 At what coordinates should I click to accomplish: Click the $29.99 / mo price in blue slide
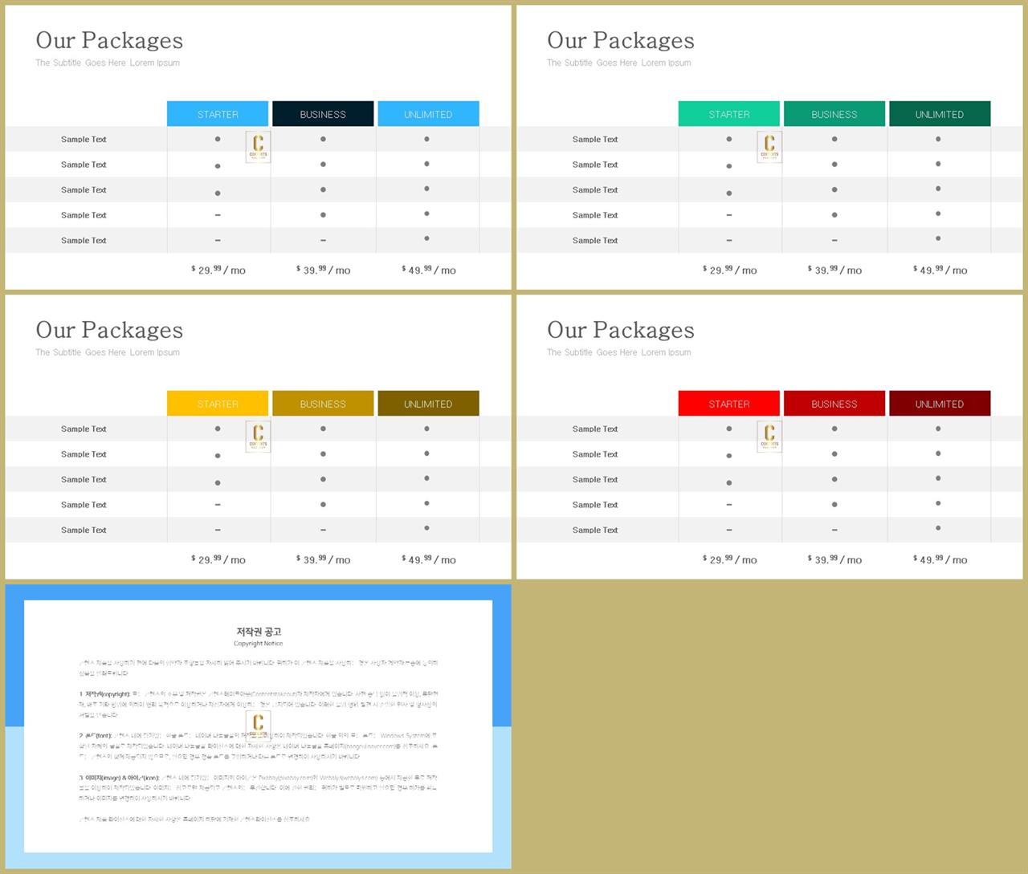tap(218, 270)
